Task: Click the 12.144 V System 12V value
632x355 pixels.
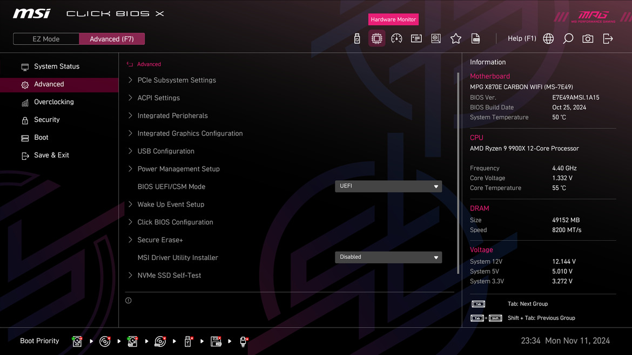Action: click(x=564, y=262)
